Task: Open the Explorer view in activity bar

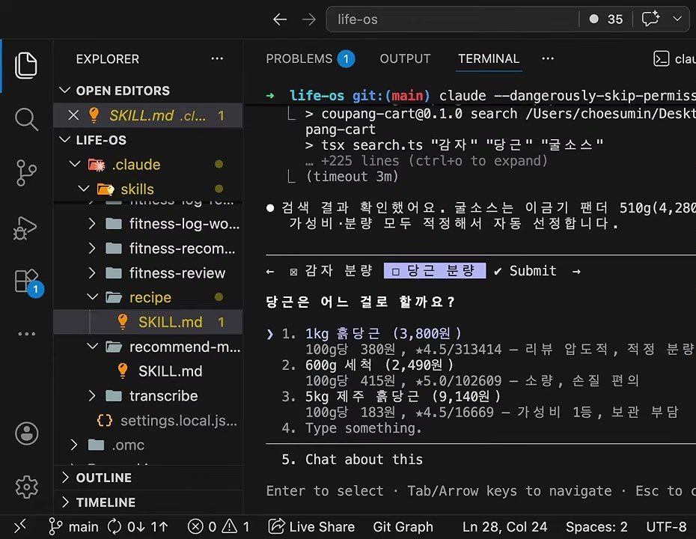Action: (26, 65)
